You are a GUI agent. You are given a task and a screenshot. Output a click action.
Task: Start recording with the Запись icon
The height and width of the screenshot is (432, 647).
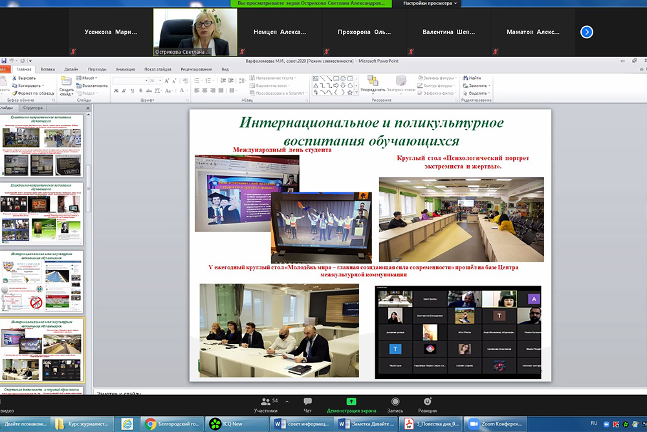tap(395, 402)
